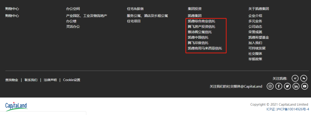Screen dimensions: 311x115
Task: Open the Facebook icon link
Action: [x=279, y=86]
